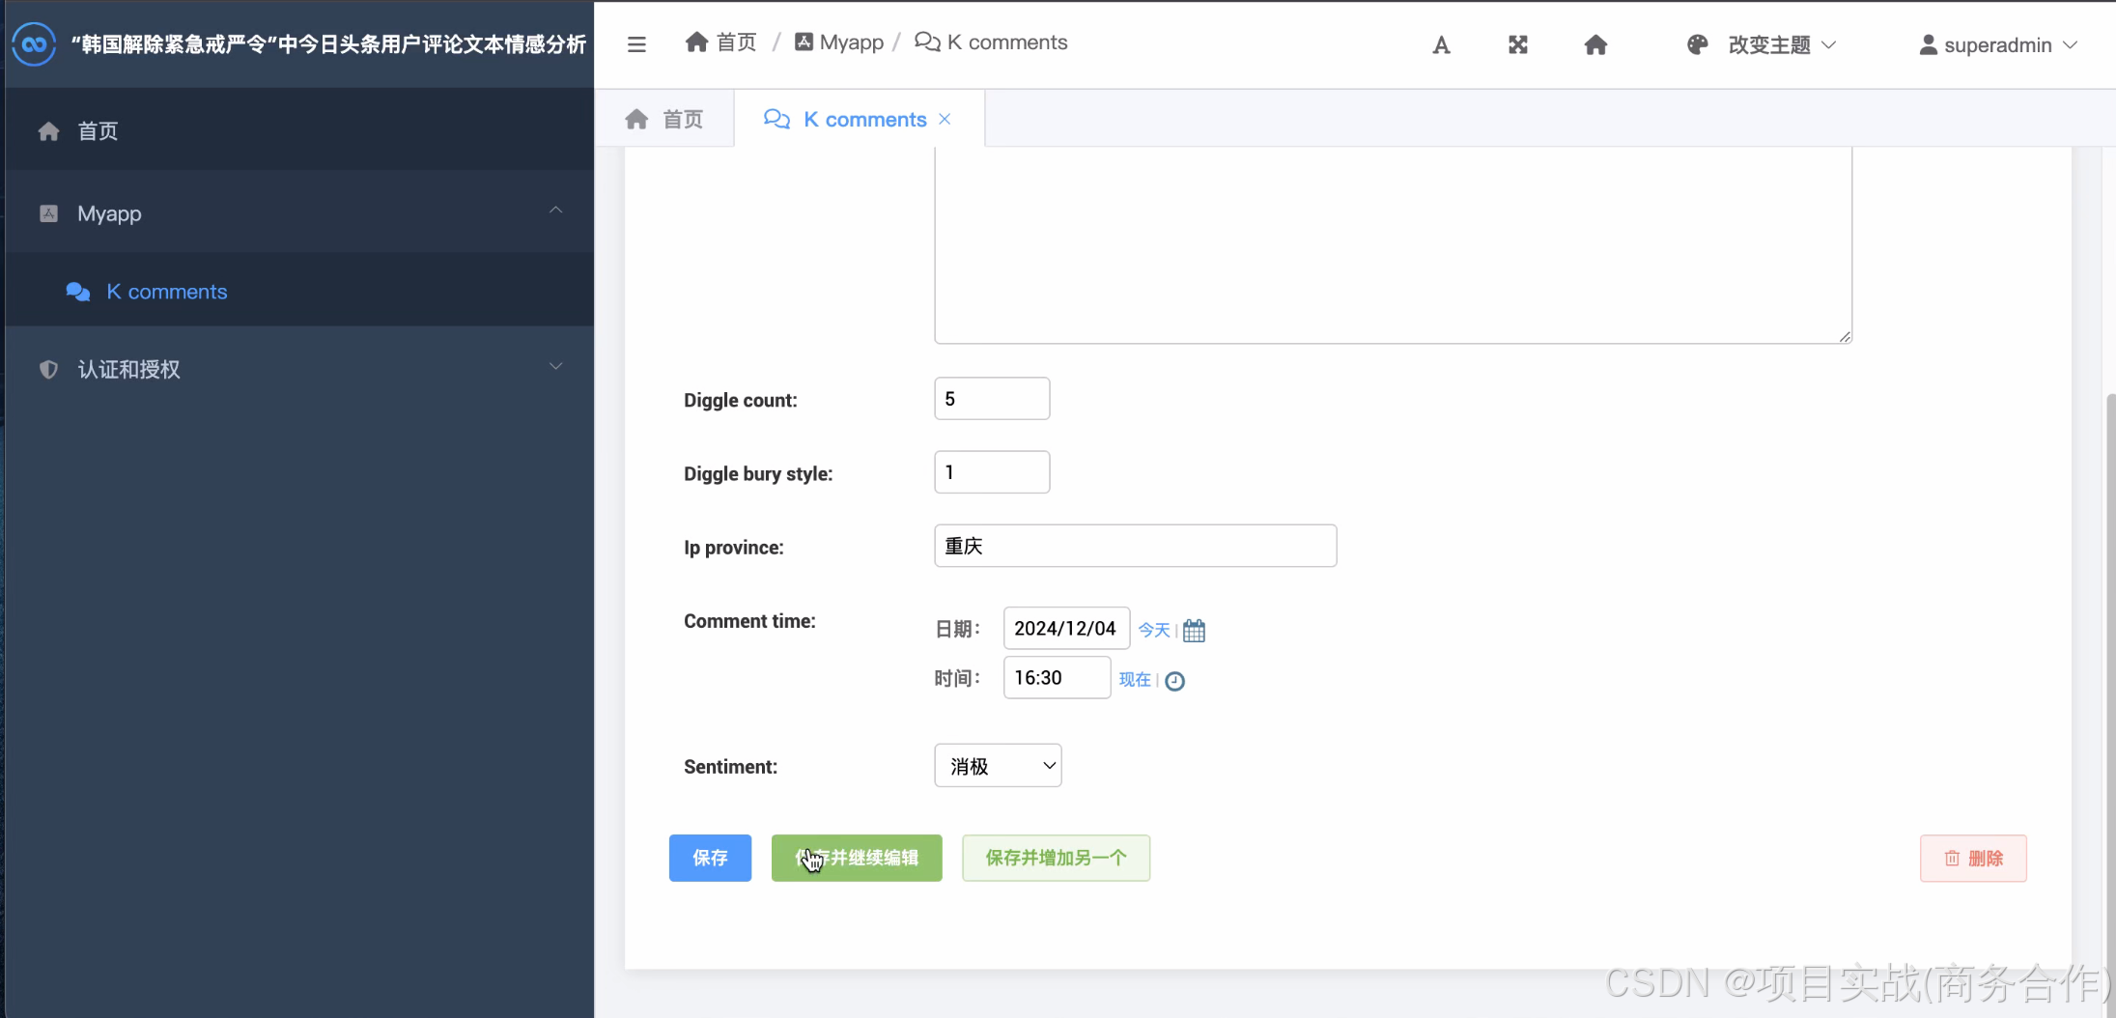Open the clock time picker icon
This screenshot has width=2116, height=1018.
coord(1174,681)
